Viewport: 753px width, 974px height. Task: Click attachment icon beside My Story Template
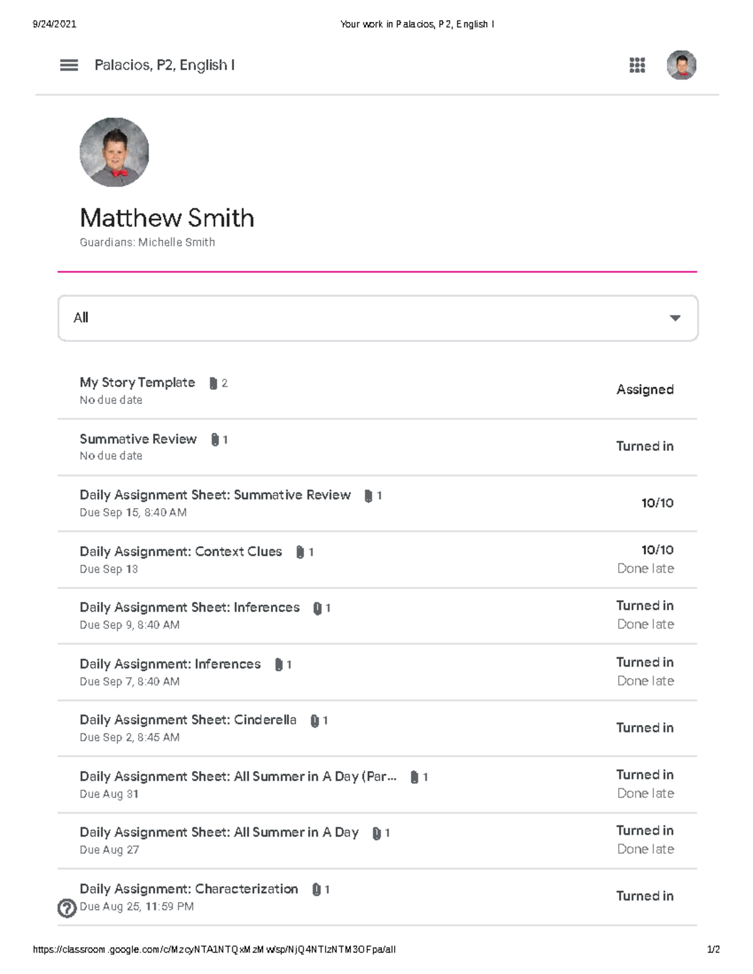click(213, 383)
